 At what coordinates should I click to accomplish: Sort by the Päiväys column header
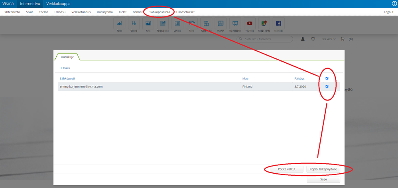click(299, 78)
